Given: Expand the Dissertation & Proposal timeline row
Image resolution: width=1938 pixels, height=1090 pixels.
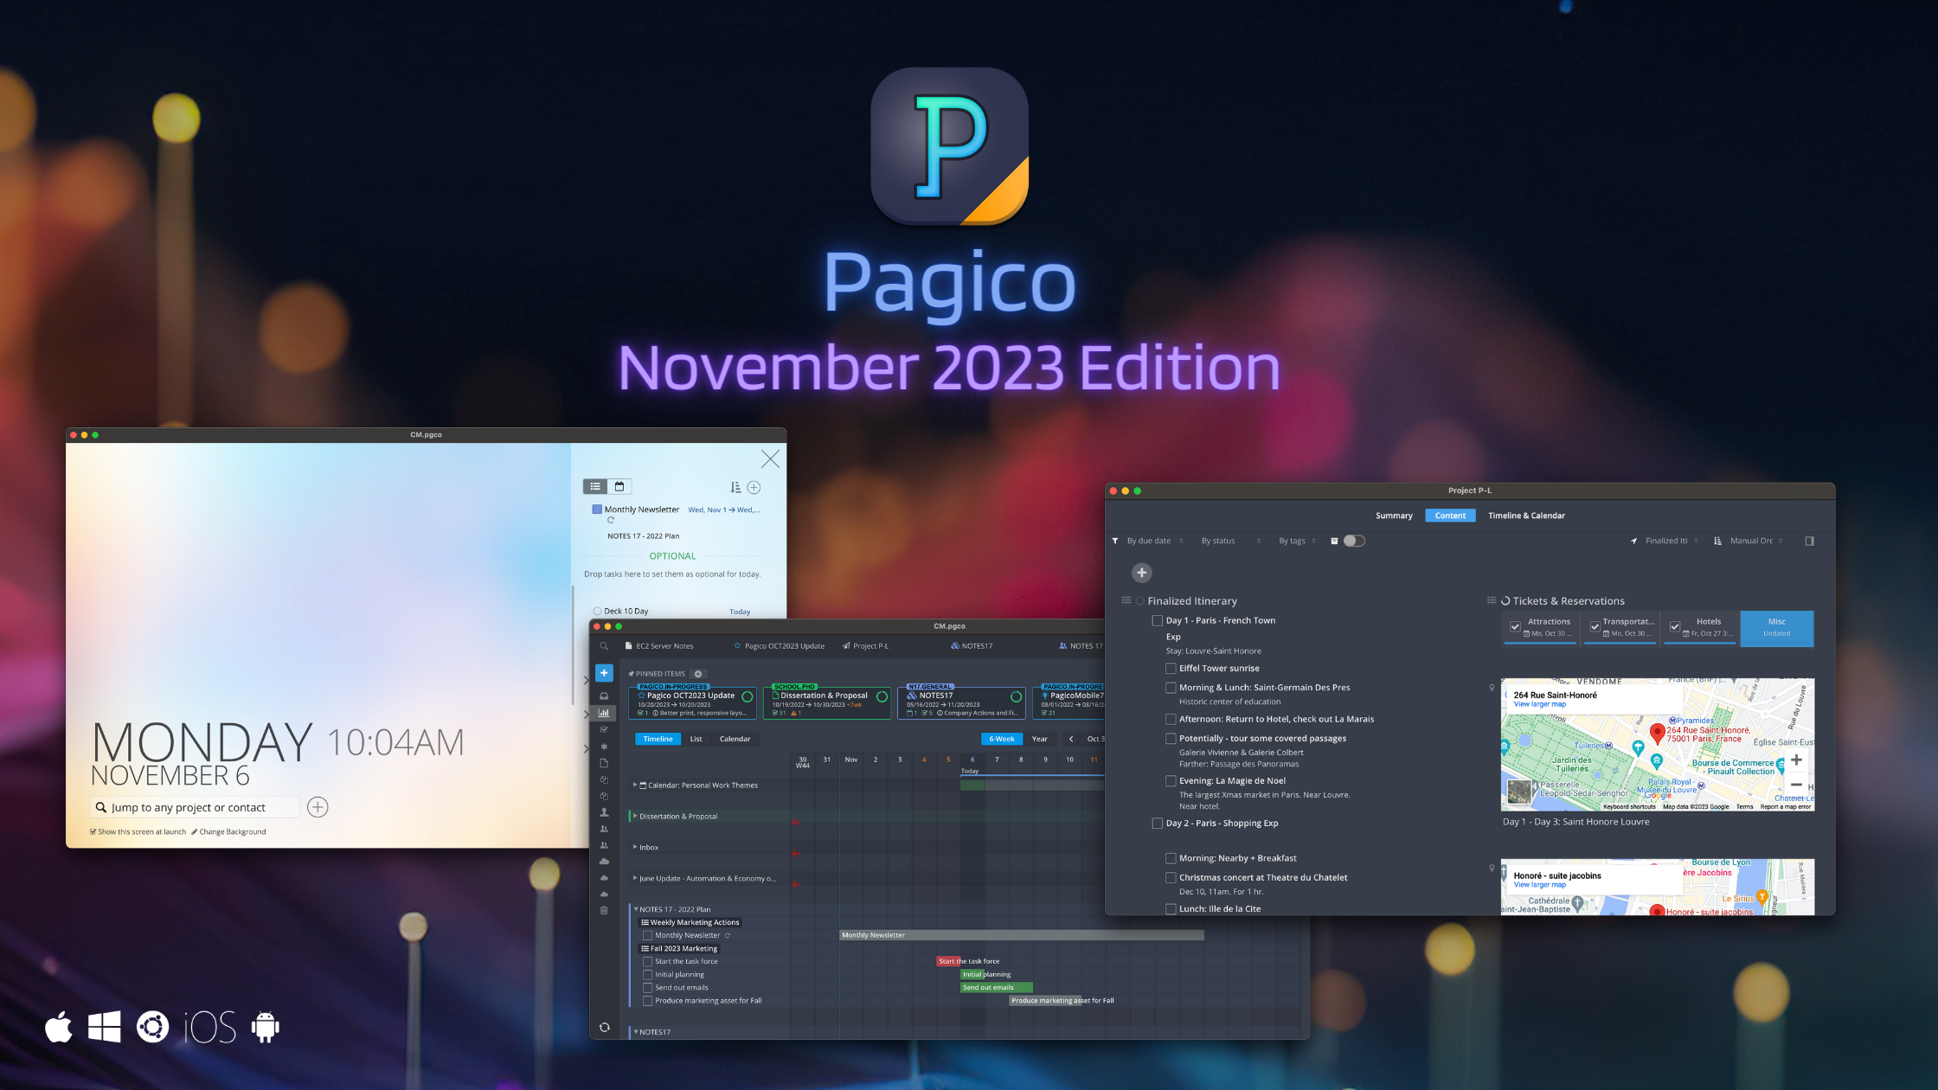Looking at the screenshot, I should (x=634, y=816).
